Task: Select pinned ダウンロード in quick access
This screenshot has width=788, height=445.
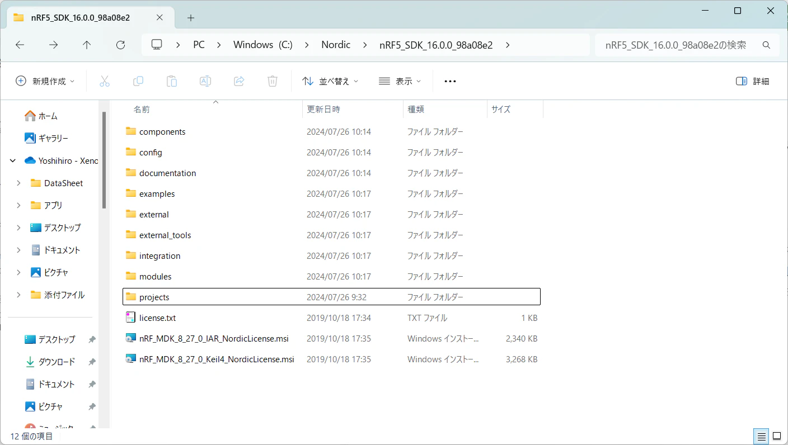Action: pyautogui.click(x=57, y=362)
